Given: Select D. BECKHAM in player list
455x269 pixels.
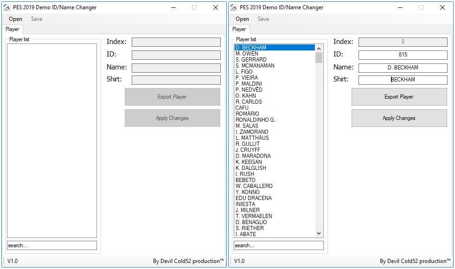Looking at the screenshot, I should [x=275, y=48].
